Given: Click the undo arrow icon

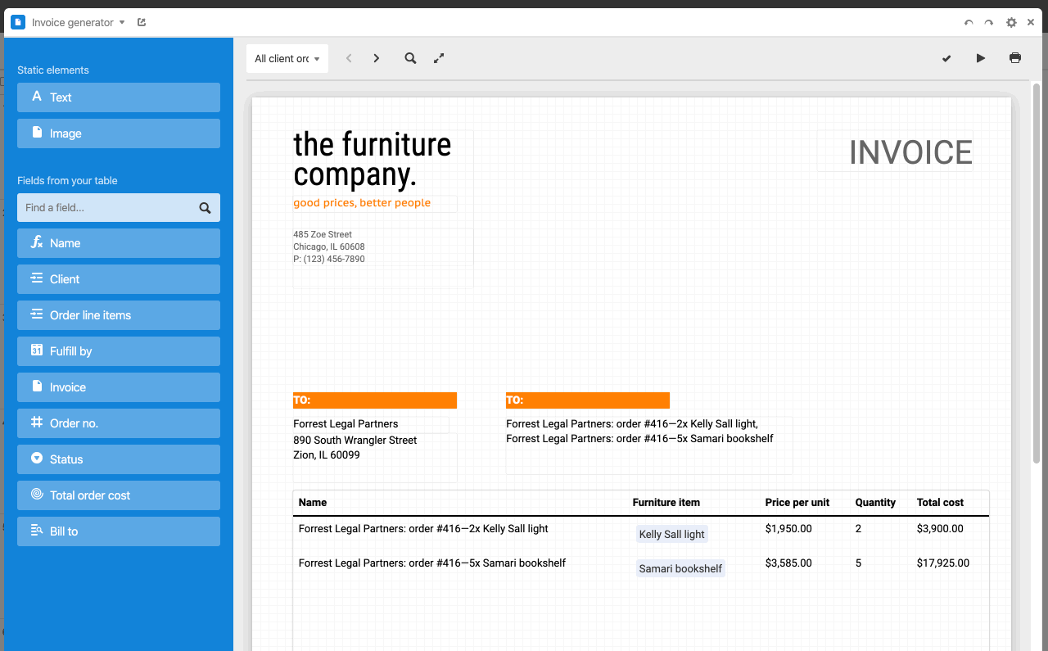Looking at the screenshot, I should 969,23.
